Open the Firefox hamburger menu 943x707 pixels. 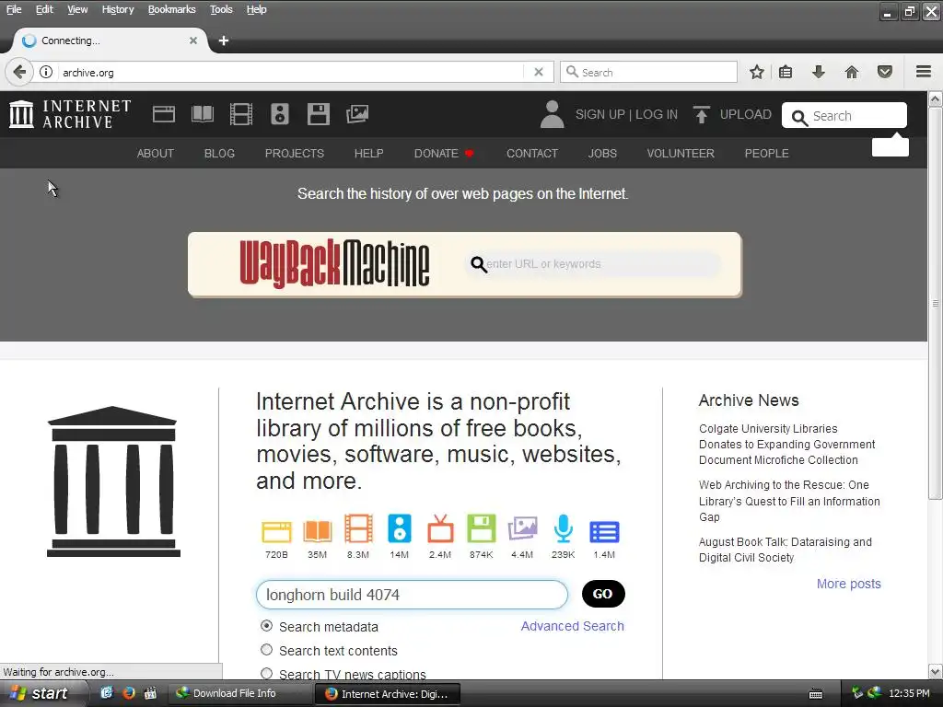[x=924, y=72]
